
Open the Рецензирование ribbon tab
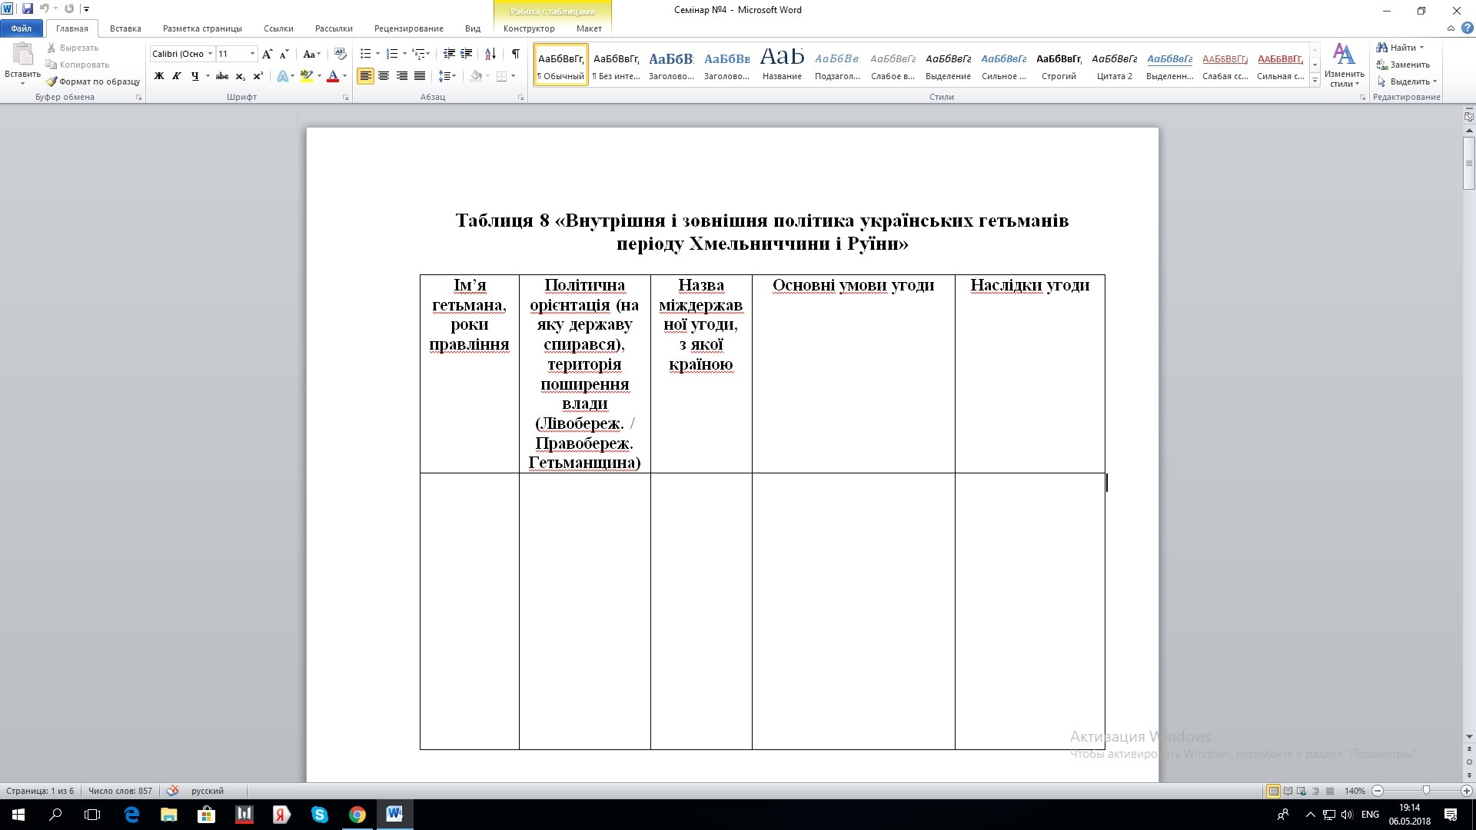coord(408,28)
